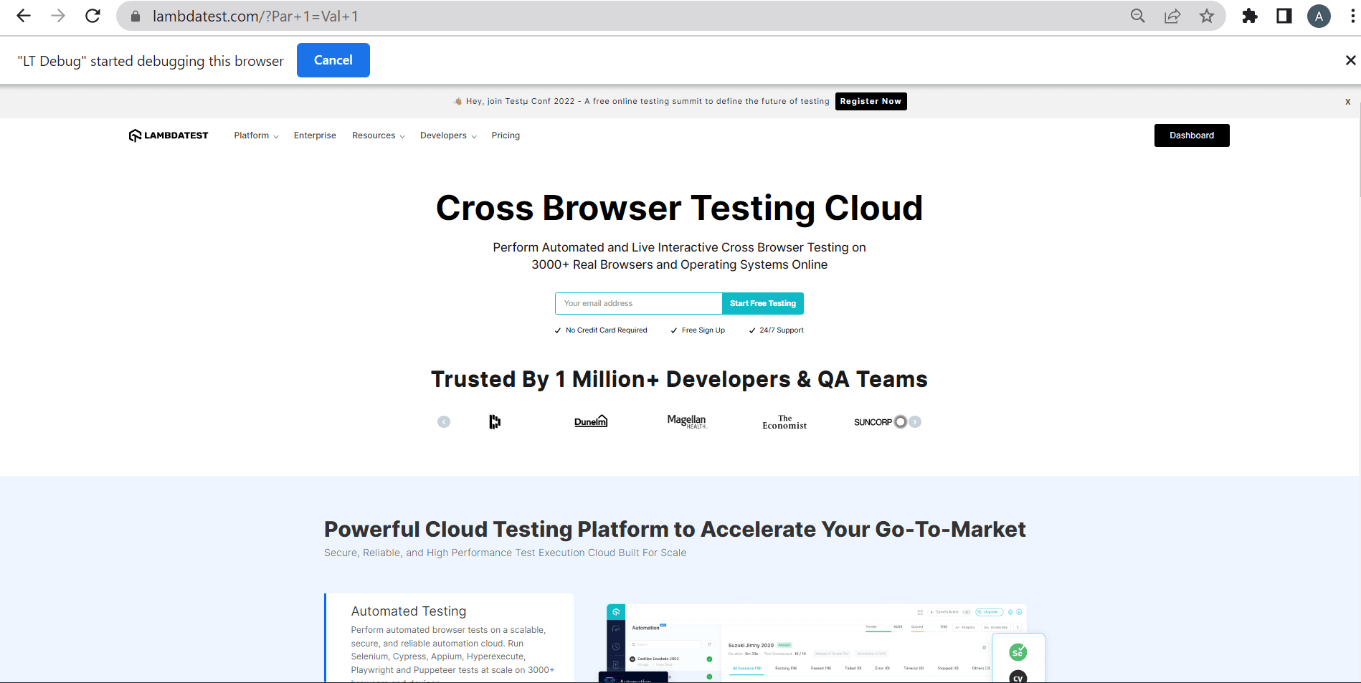The image size is (1361, 683).
Task: Click the browser forward arrow
Action: 58,16
